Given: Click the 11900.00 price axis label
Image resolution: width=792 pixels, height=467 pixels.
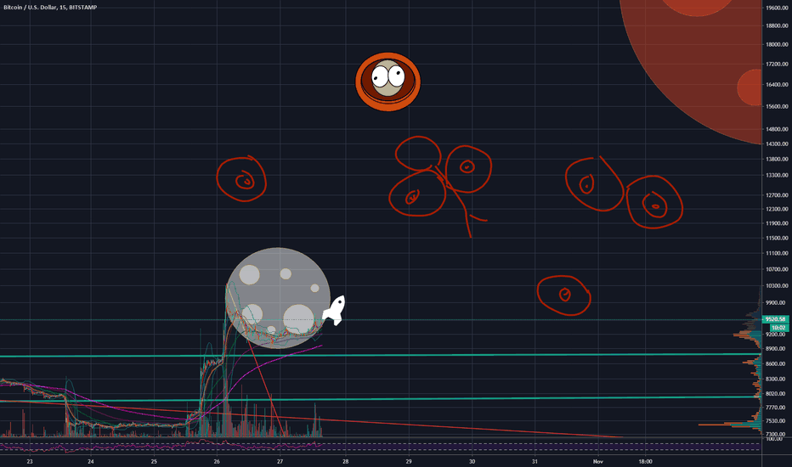Looking at the screenshot, I should [777, 223].
